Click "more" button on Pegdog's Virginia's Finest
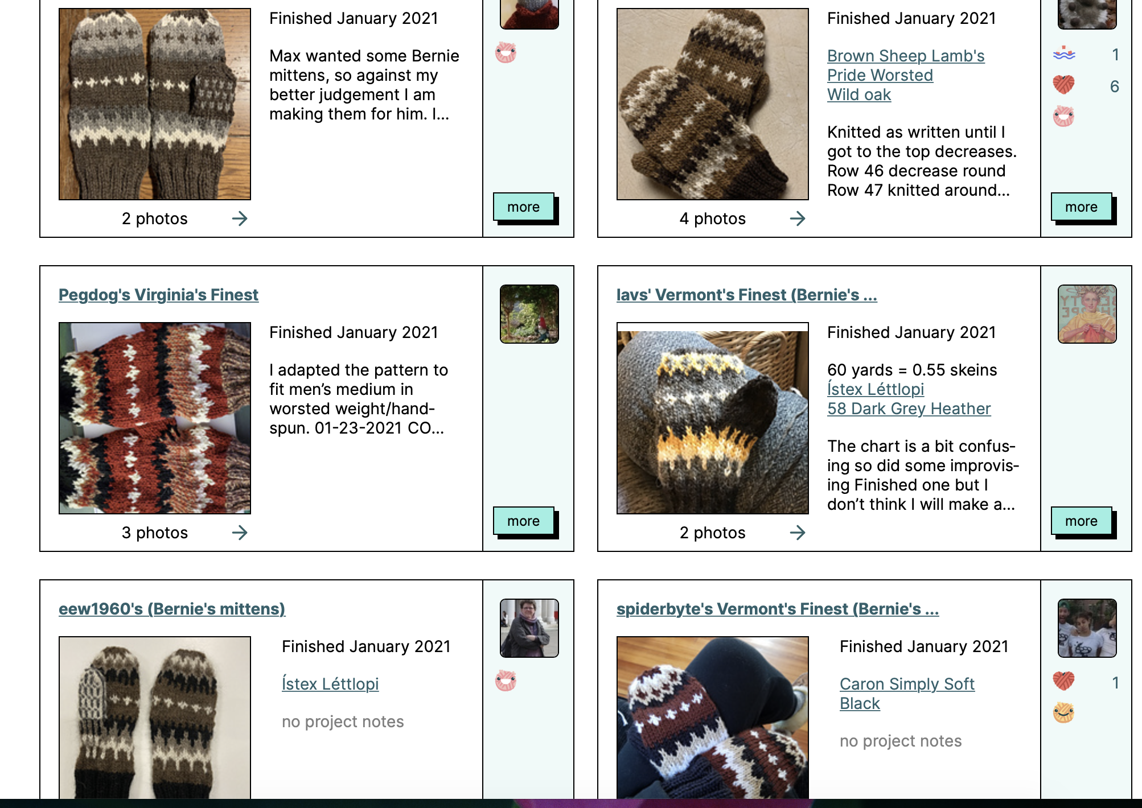This screenshot has height=808, width=1142. coord(524,521)
